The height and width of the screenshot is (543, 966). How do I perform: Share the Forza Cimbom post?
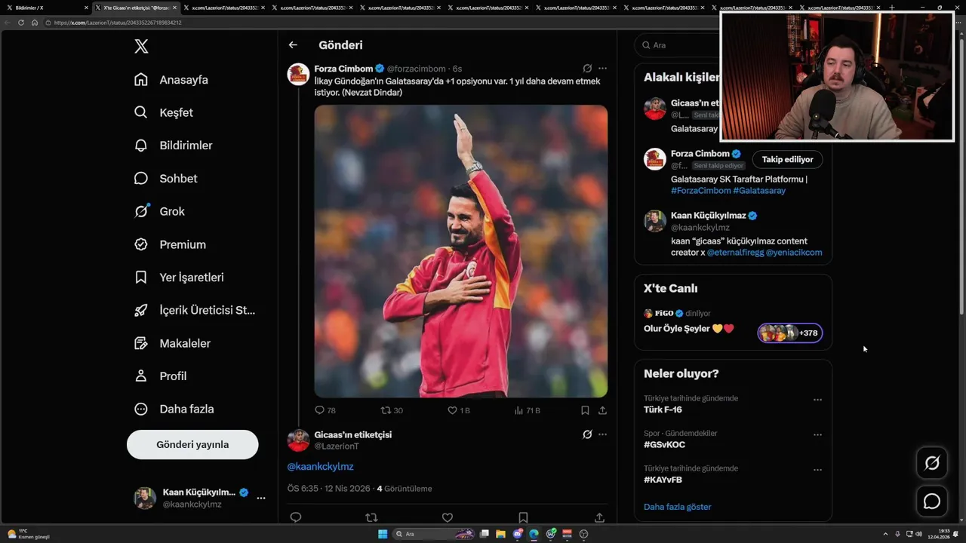[602, 410]
